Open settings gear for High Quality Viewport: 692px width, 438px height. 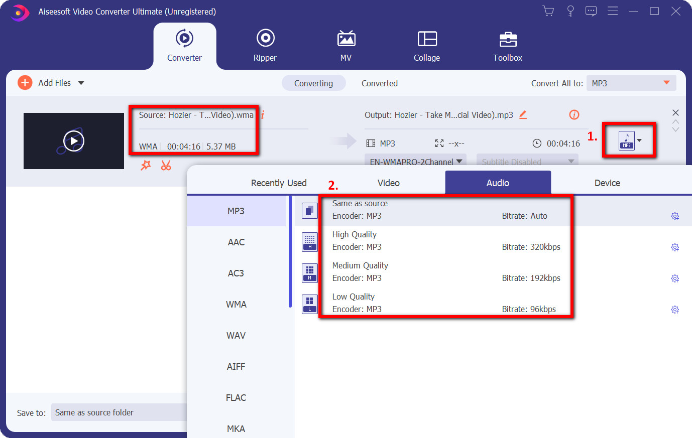(675, 247)
